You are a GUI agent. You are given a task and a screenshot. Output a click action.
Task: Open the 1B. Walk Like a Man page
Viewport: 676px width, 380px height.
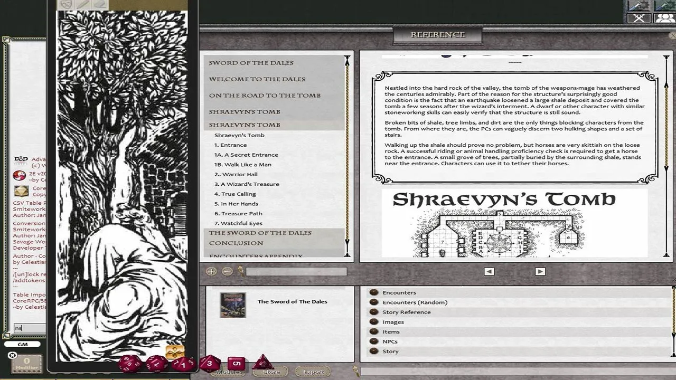coord(242,165)
